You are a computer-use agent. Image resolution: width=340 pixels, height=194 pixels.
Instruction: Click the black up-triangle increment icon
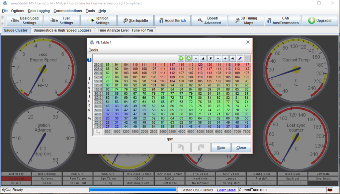203,58
